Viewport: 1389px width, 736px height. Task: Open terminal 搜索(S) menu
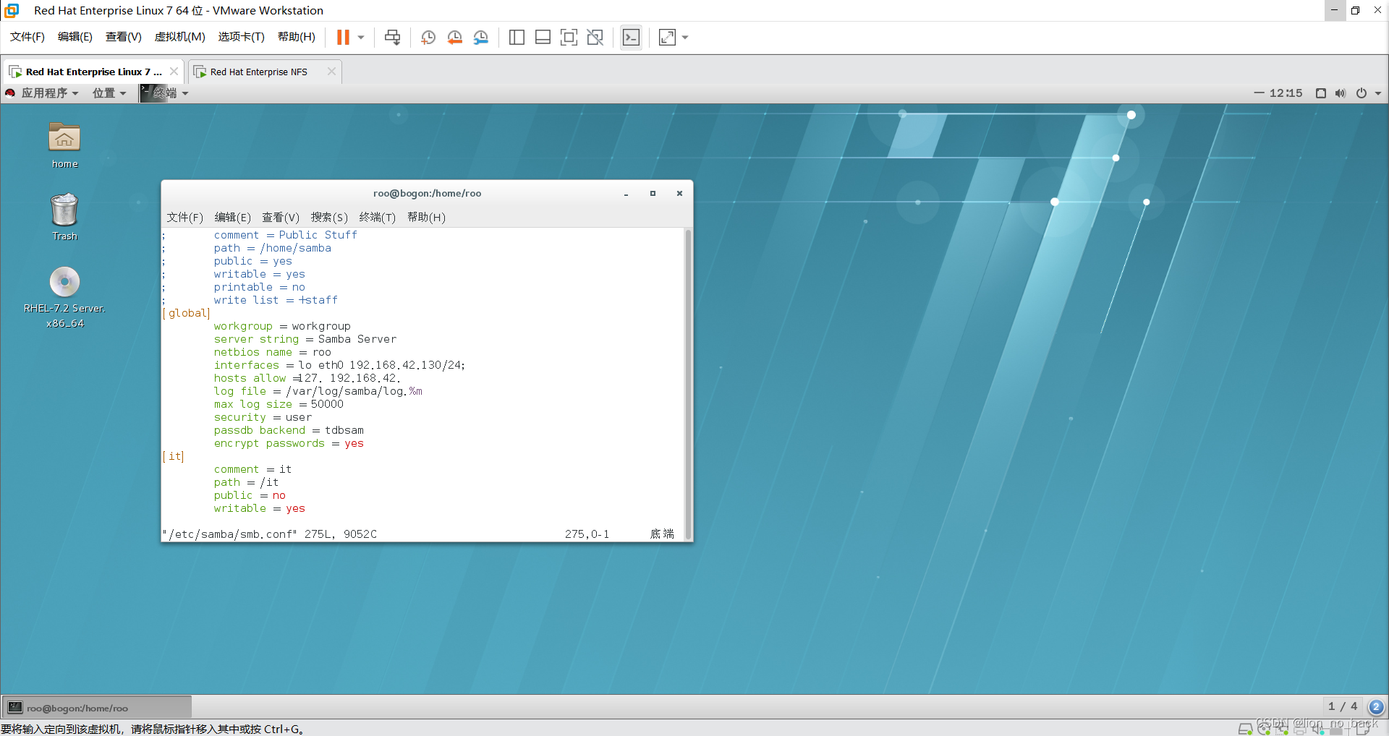[329, 217]
